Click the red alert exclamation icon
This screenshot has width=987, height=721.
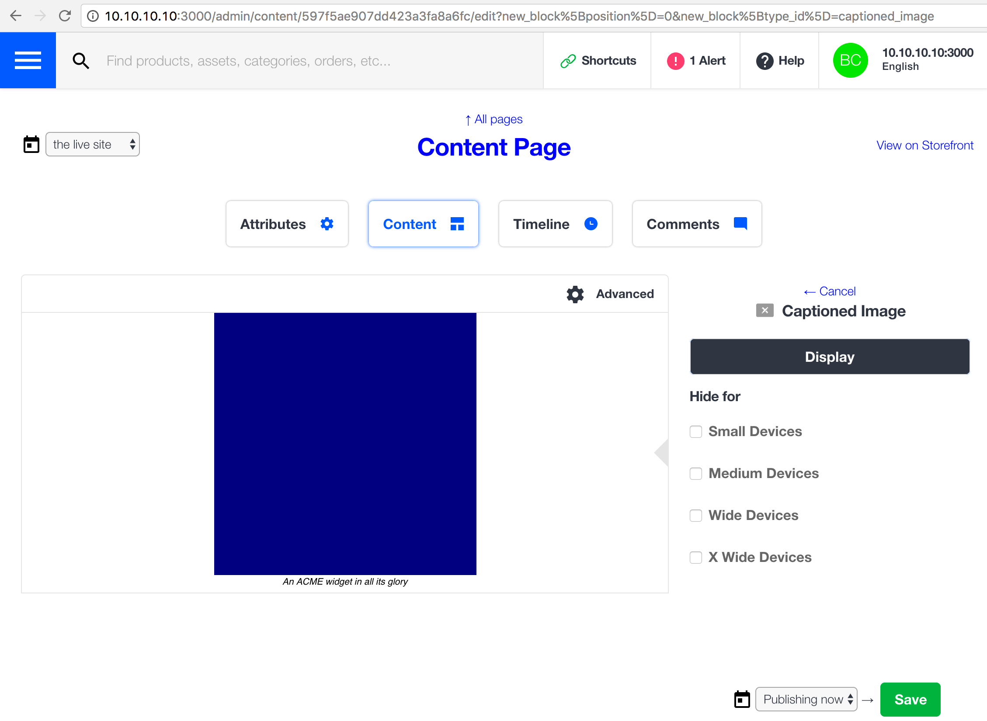pyautogui.click(x=675, y=61)
